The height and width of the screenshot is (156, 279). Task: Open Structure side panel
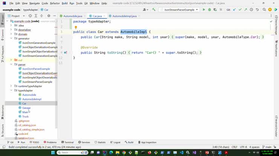(3, 130)
